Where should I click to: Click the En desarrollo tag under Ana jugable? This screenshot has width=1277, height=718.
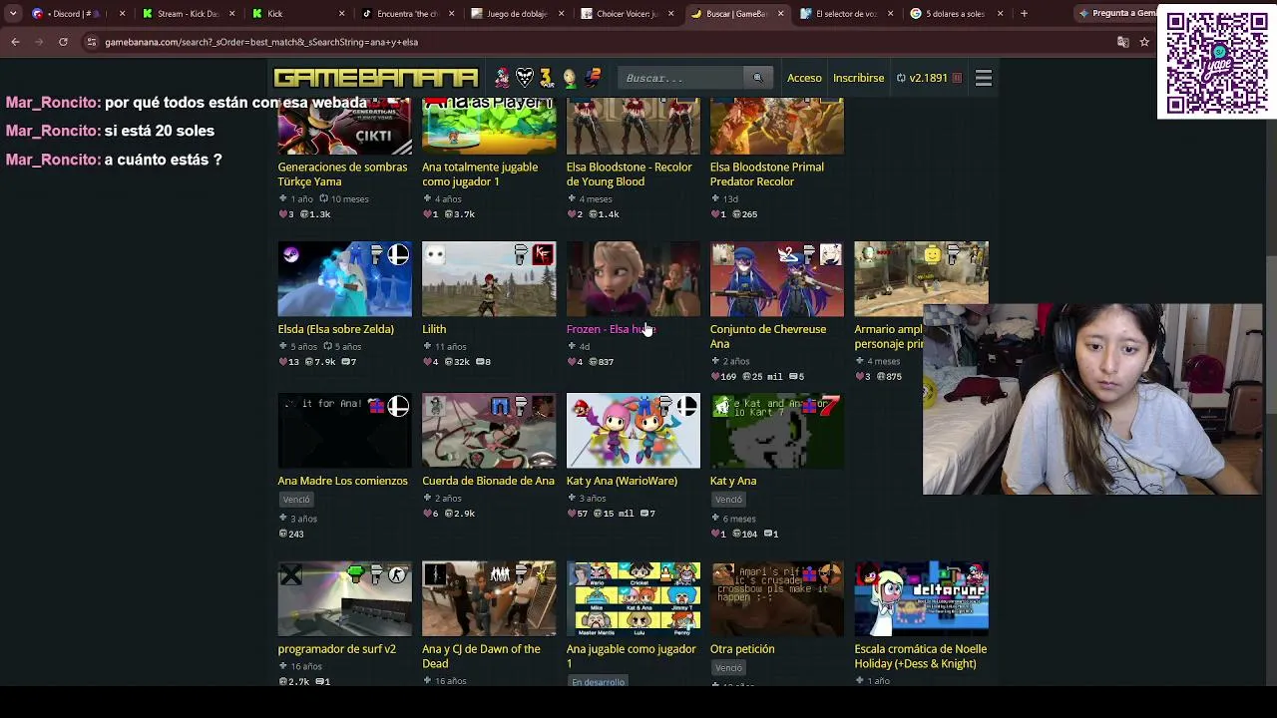[599, 682]
